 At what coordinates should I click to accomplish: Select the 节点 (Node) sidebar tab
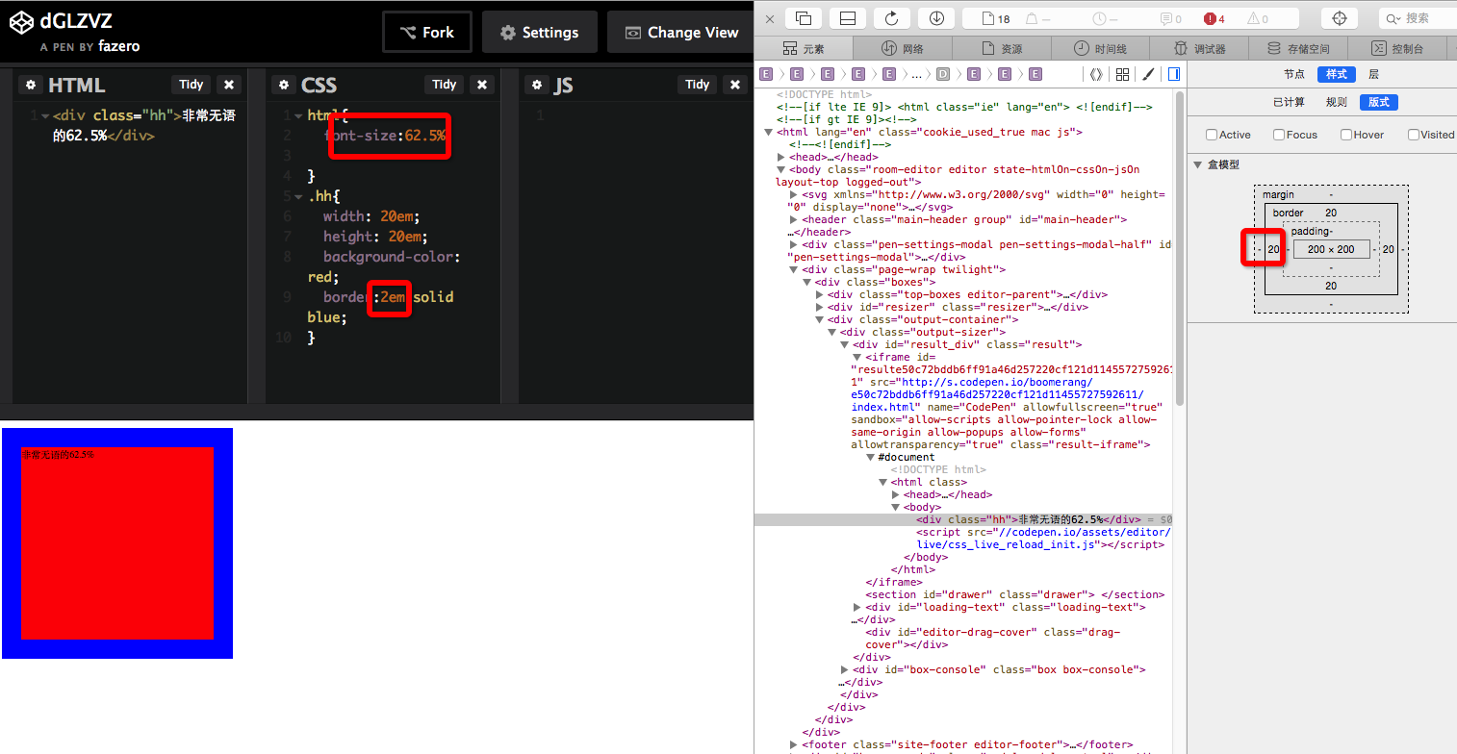(1294, 74)
